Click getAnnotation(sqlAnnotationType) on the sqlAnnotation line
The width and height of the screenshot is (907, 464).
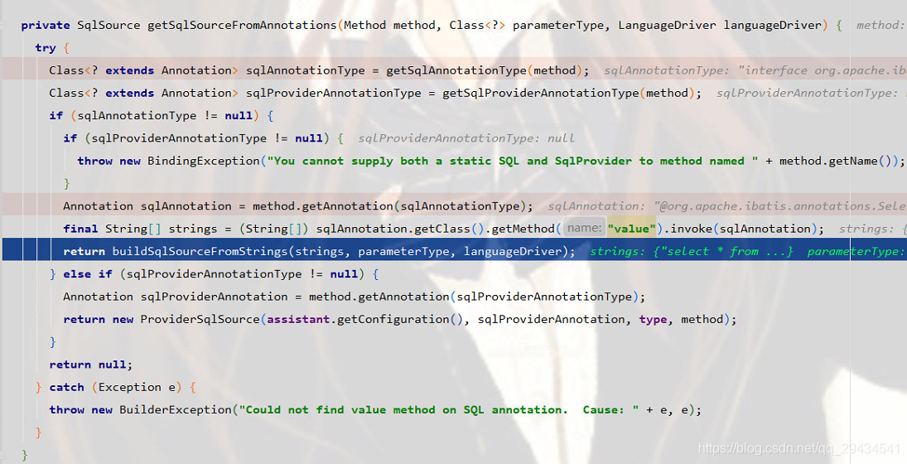pos(413,206)
